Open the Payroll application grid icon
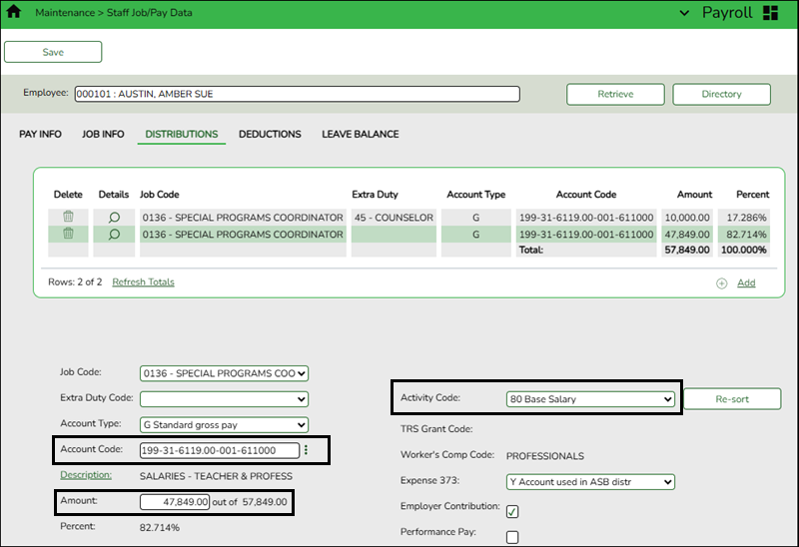Image resolution: width=799 pixels, height=547 pixels. (x=770, y=13)
